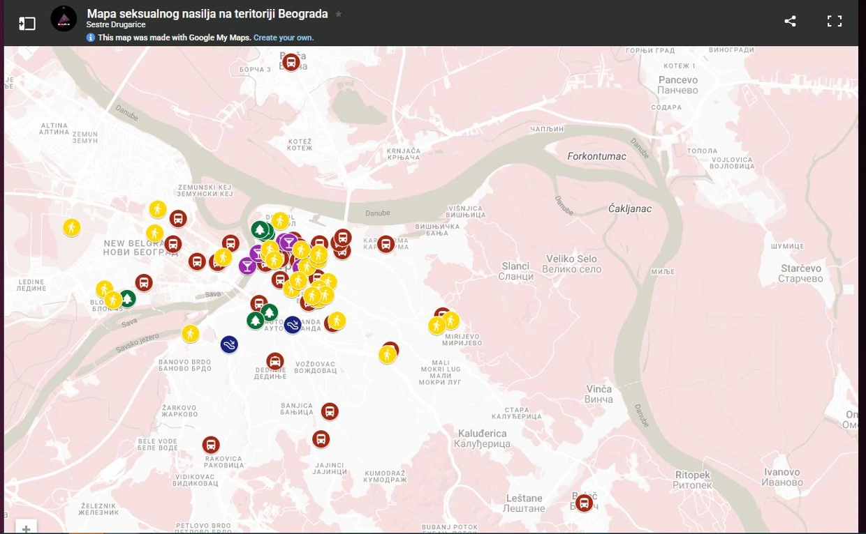Select the bus marker above Jajinci
The height and width of the screenshot is (534, 866).
click(x=321, y=439)
